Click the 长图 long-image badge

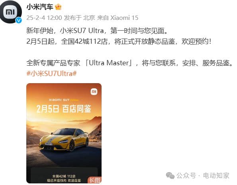(95, 180)
